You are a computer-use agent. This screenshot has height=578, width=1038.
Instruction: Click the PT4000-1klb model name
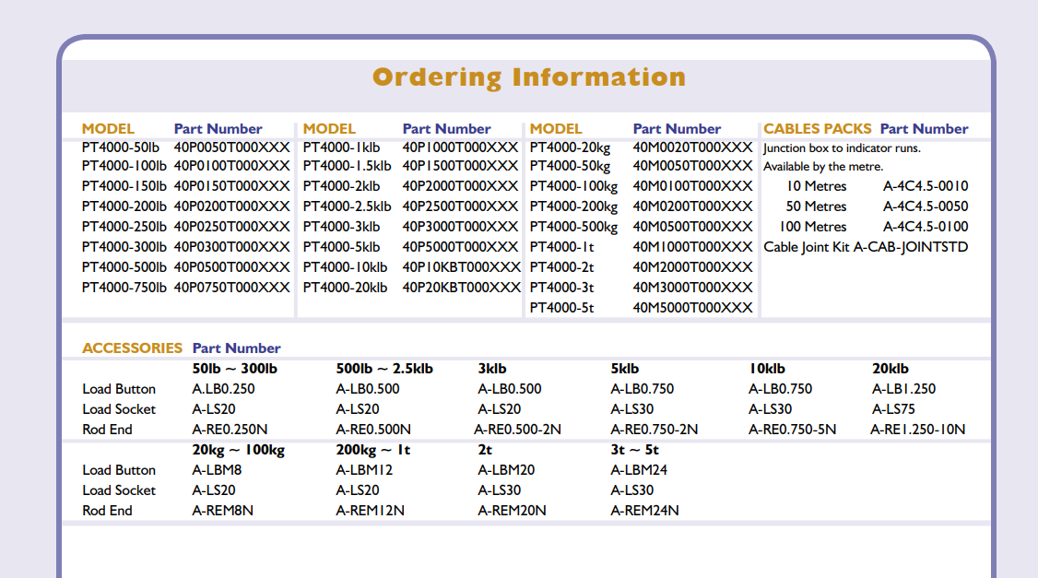pyautogui.click(x=341, y=147)
